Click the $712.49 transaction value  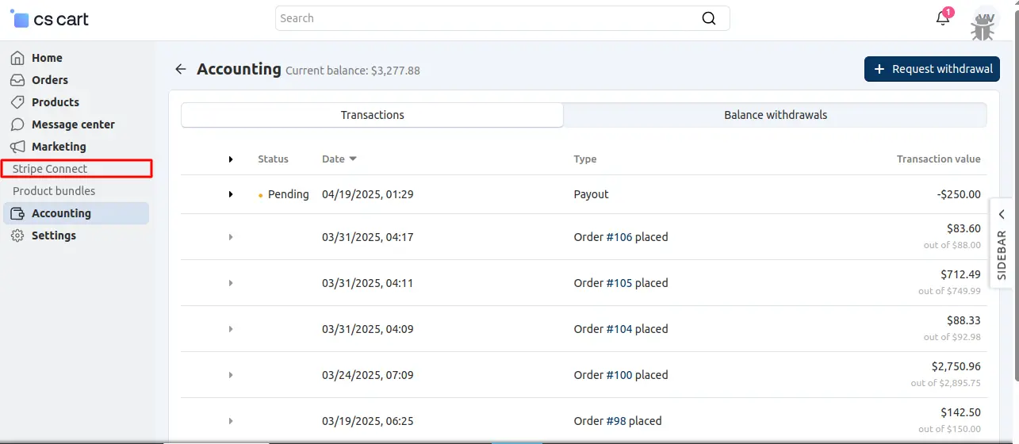(x=960, y=274)
